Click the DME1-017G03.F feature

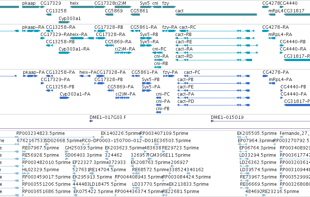[108, 117]
